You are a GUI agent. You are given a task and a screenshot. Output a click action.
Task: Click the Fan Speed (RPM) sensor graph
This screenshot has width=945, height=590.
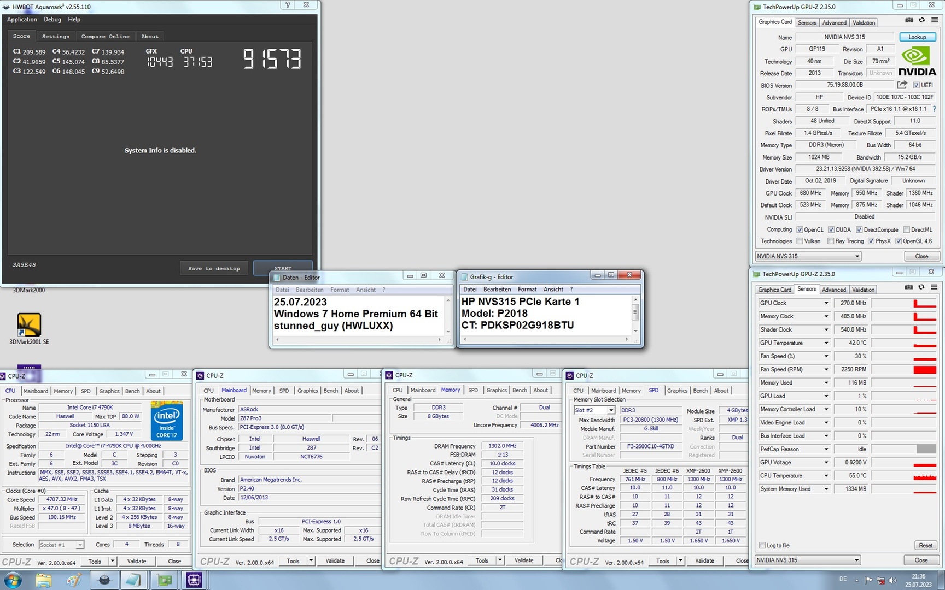click(904, 369)
